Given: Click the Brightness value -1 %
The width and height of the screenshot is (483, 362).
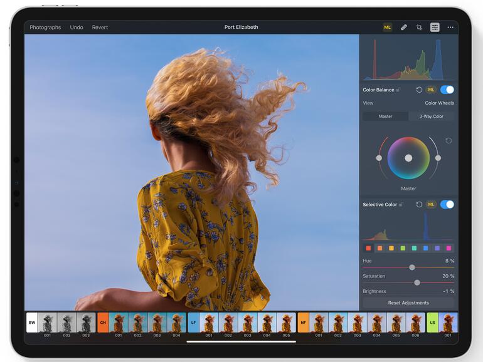Looking at the screenshot, I should click(449, 291).
